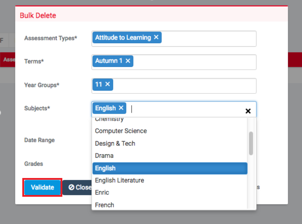Click inside the Subjects search input
Screen dimensions: 302x224
185,109
